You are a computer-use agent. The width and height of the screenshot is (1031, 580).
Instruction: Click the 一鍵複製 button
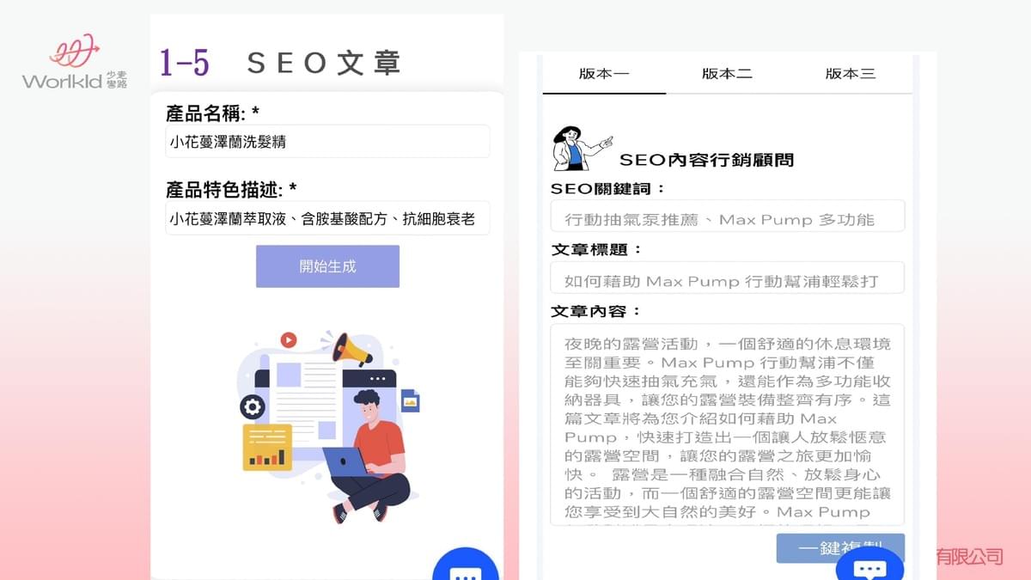[x=840, y=548]
